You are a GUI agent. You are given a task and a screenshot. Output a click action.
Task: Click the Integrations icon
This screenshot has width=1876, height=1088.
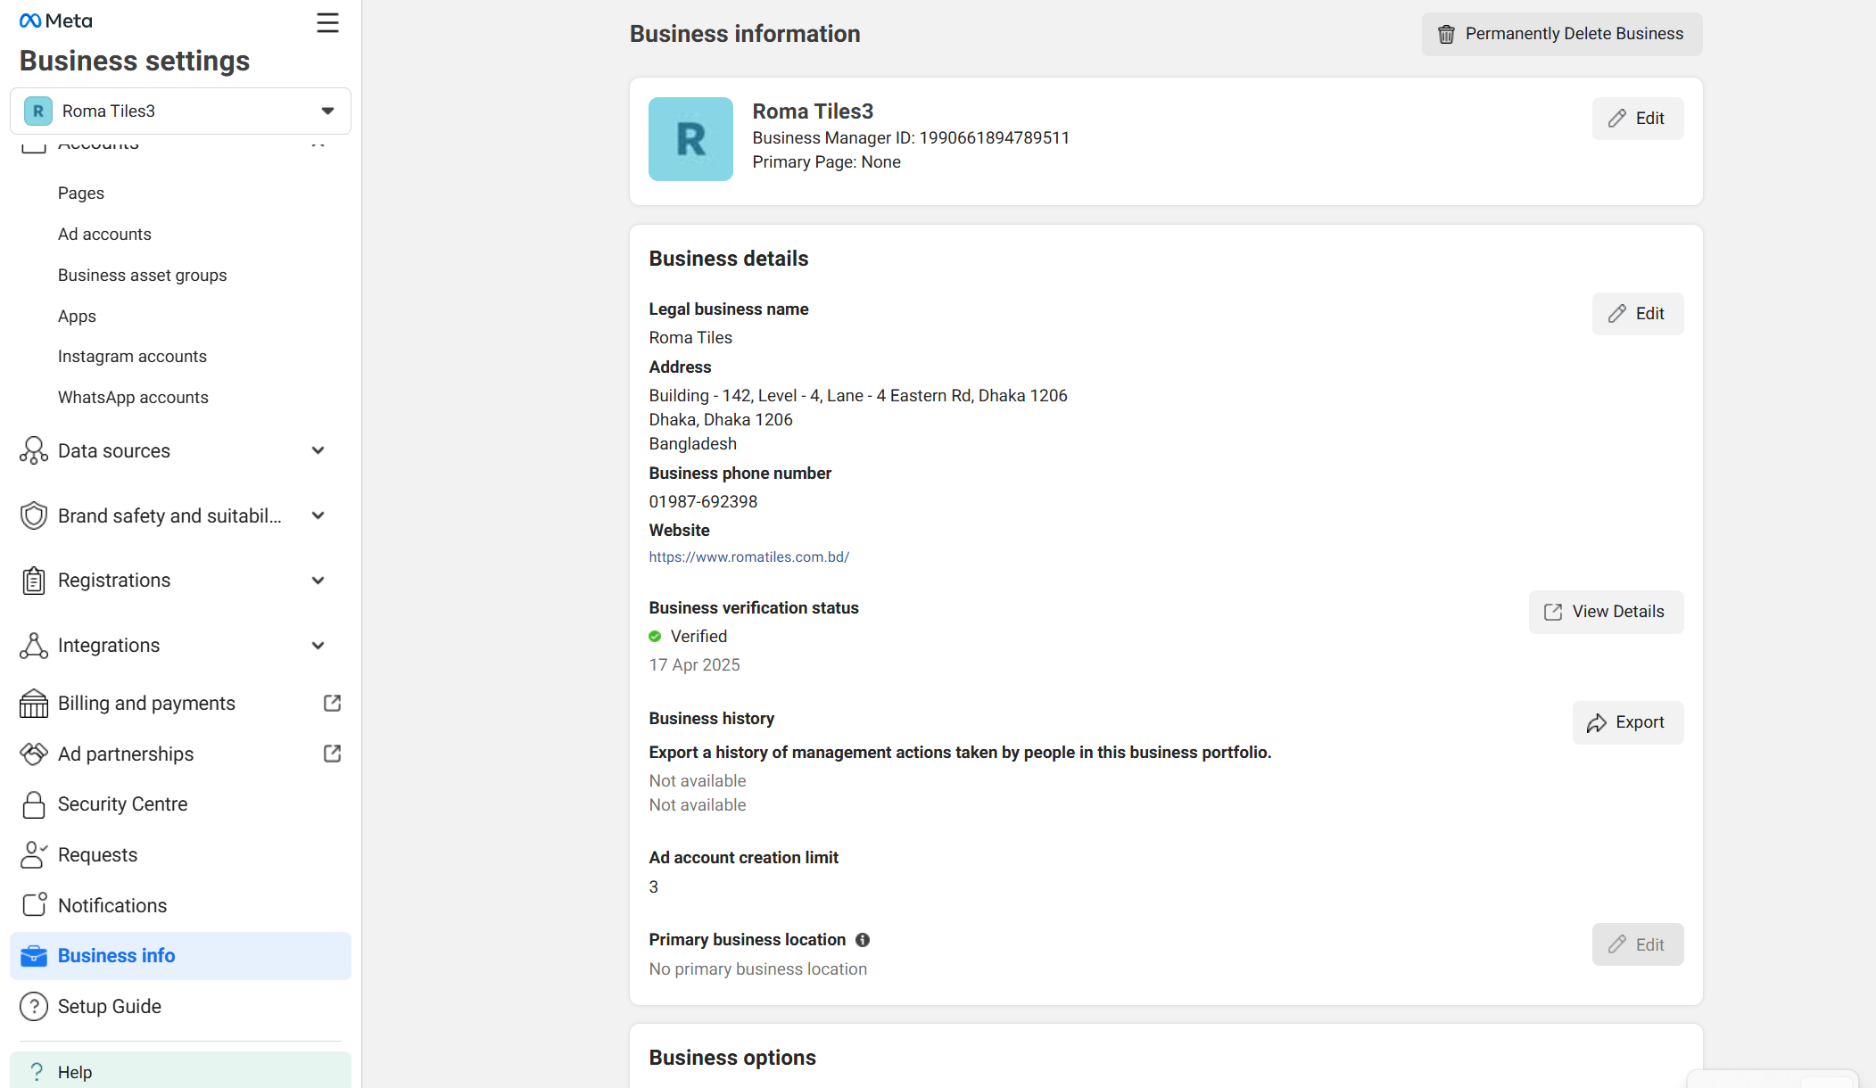click(34, 646)
